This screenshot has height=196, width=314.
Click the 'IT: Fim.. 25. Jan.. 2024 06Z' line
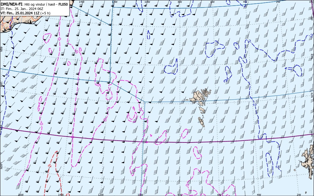(x=22, y=9)
